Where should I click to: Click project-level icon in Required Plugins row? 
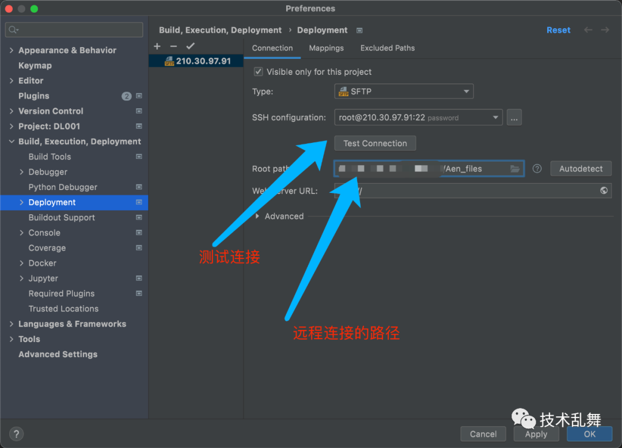pyautogui.click(x=139, y=293)
